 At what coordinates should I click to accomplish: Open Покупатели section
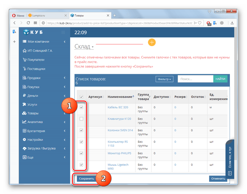(x=34, y=60)
